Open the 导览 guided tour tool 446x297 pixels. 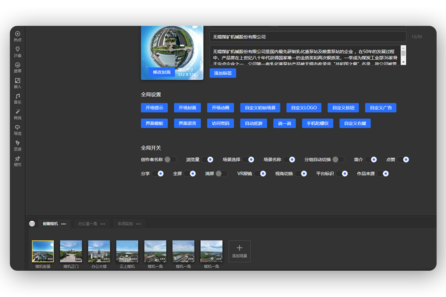point(18,130)
